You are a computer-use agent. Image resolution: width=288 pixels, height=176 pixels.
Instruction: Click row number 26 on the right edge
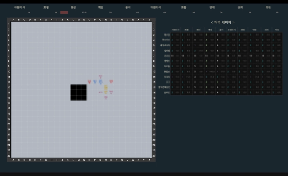[154, 156]
